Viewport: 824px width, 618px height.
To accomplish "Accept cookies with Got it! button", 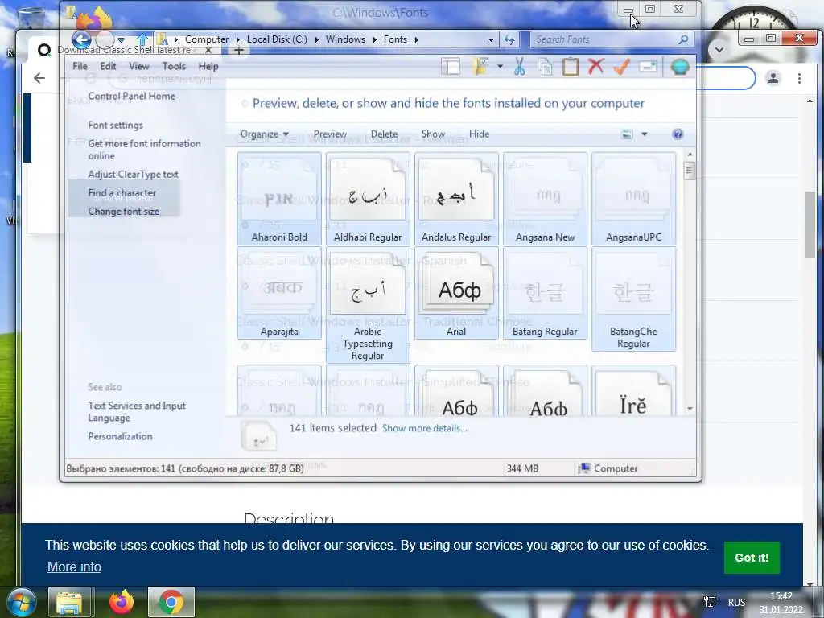I will 752,558.
